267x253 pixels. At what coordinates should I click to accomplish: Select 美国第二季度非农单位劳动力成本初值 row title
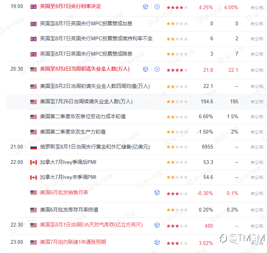83,117
